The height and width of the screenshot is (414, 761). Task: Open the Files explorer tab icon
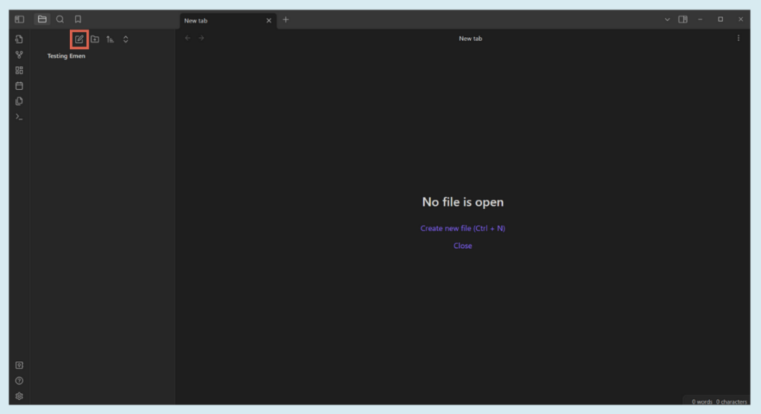pyautogui.click(x=42, y=19)
